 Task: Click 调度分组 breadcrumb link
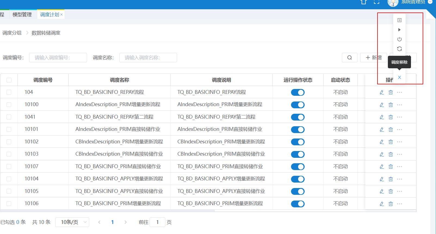12,33
